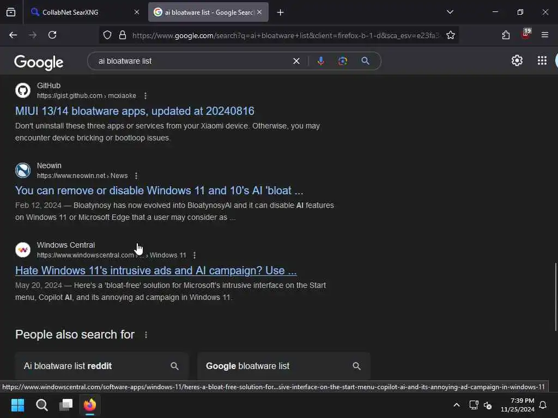Clear the Google search query

click(296, 61)
